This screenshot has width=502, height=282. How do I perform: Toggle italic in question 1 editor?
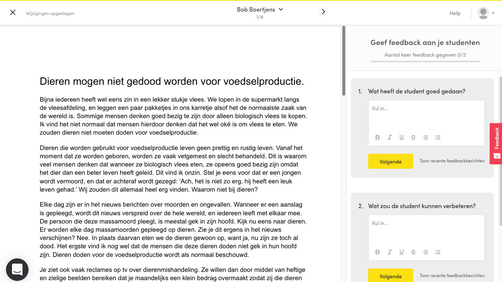390,138
